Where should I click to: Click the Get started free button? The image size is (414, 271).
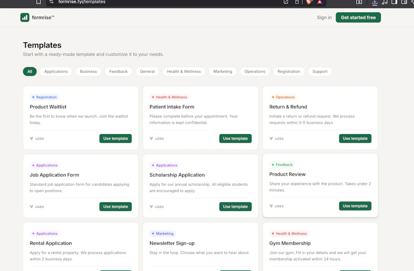[x=358, y=18]
